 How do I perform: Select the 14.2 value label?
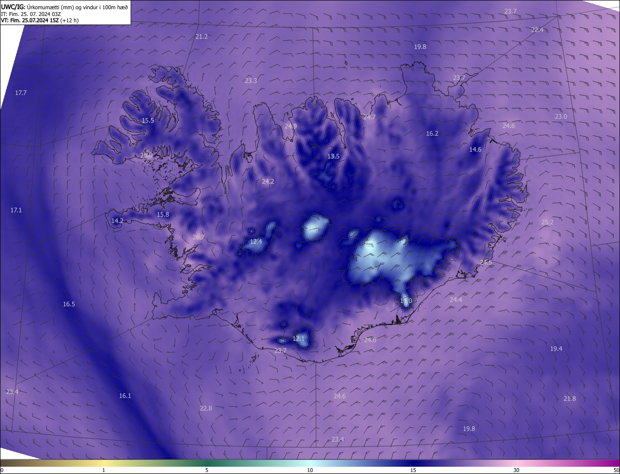click(x=117, y=221)
